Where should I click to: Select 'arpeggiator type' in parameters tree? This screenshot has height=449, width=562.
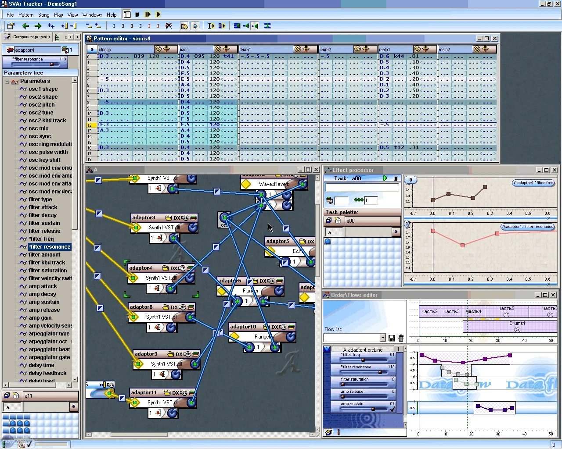pos(49,334)
